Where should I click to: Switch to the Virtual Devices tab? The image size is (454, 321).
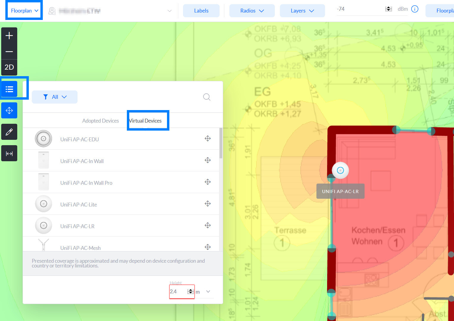click(146, 121)
